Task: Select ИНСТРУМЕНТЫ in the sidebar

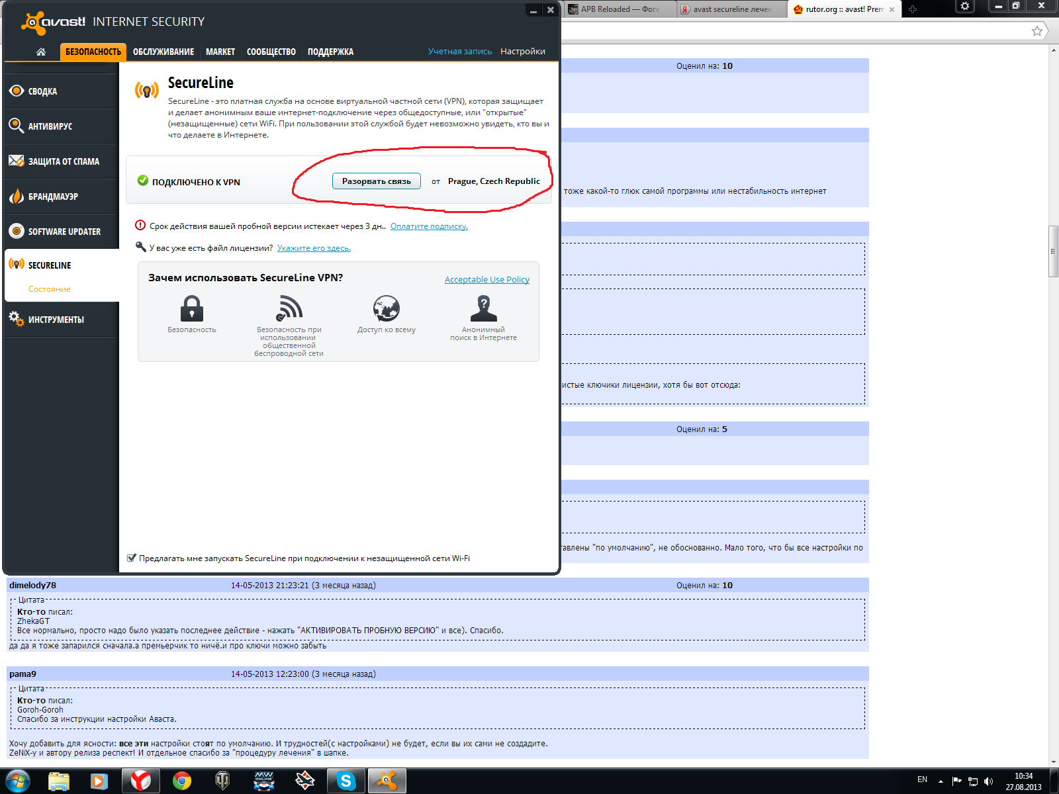Action: coord(61,319)
